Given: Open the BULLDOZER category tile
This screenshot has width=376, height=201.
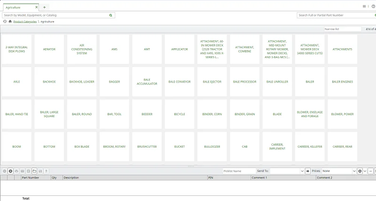Looking at the screenshot, I should coord(212,147).
